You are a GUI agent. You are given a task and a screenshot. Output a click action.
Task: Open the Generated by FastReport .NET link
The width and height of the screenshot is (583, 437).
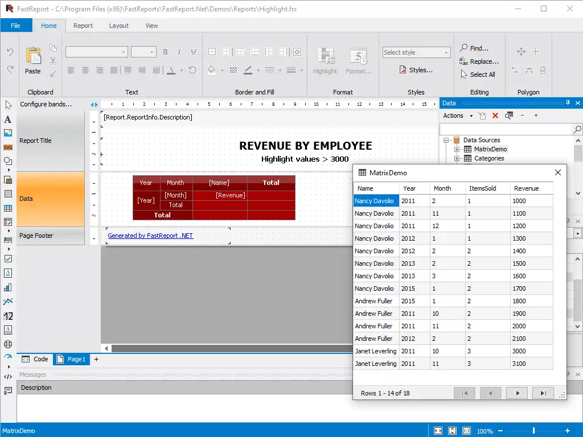(150, 236)
